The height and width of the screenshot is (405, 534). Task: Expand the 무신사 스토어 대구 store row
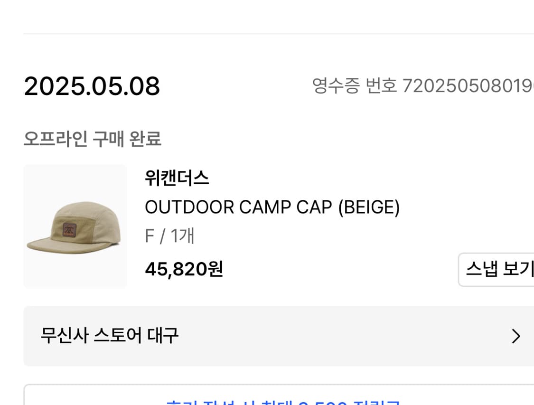coord(278,336)
